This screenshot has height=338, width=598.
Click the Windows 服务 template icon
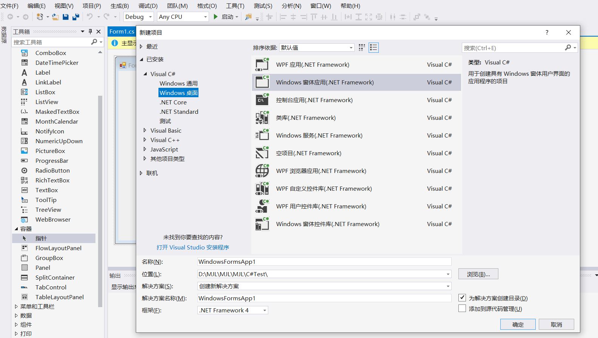[x=262, y=135]
